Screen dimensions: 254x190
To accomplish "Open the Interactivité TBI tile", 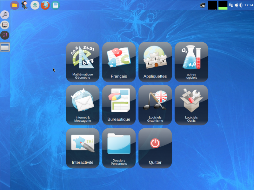I will coord(83,148).
